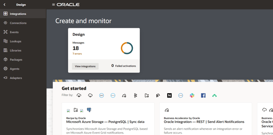Open Integrations in the sidebar
The width and height of the screenshot is (273, 135).
18,14
